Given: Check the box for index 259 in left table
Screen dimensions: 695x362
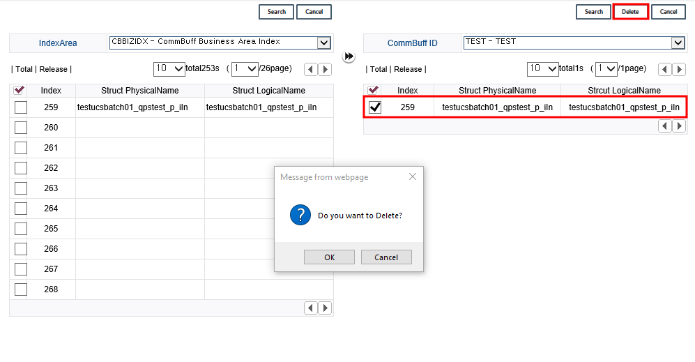Looking at the screenshot, I should [x=21, y=107].
